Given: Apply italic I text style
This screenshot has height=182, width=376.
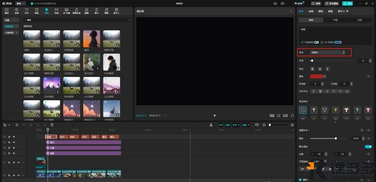Looking at the screenshot, I should pyautogui.click(x=327, y=69).
